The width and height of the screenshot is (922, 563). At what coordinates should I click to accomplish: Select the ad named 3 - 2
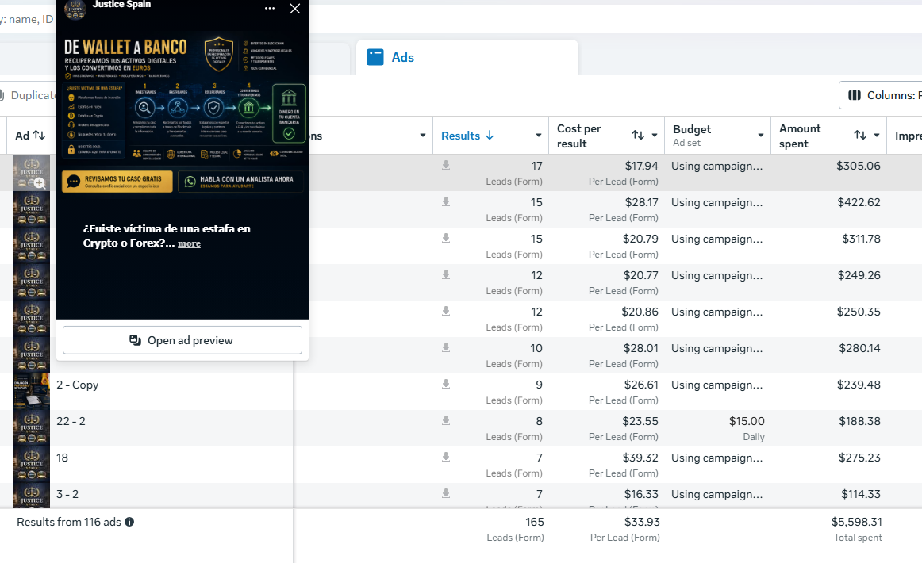tap(67, 494)
